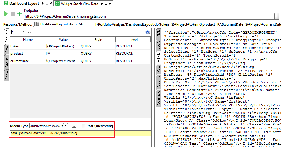281x147 pixels.
Task: Click the PA value cell
Action: pos(63,53)
